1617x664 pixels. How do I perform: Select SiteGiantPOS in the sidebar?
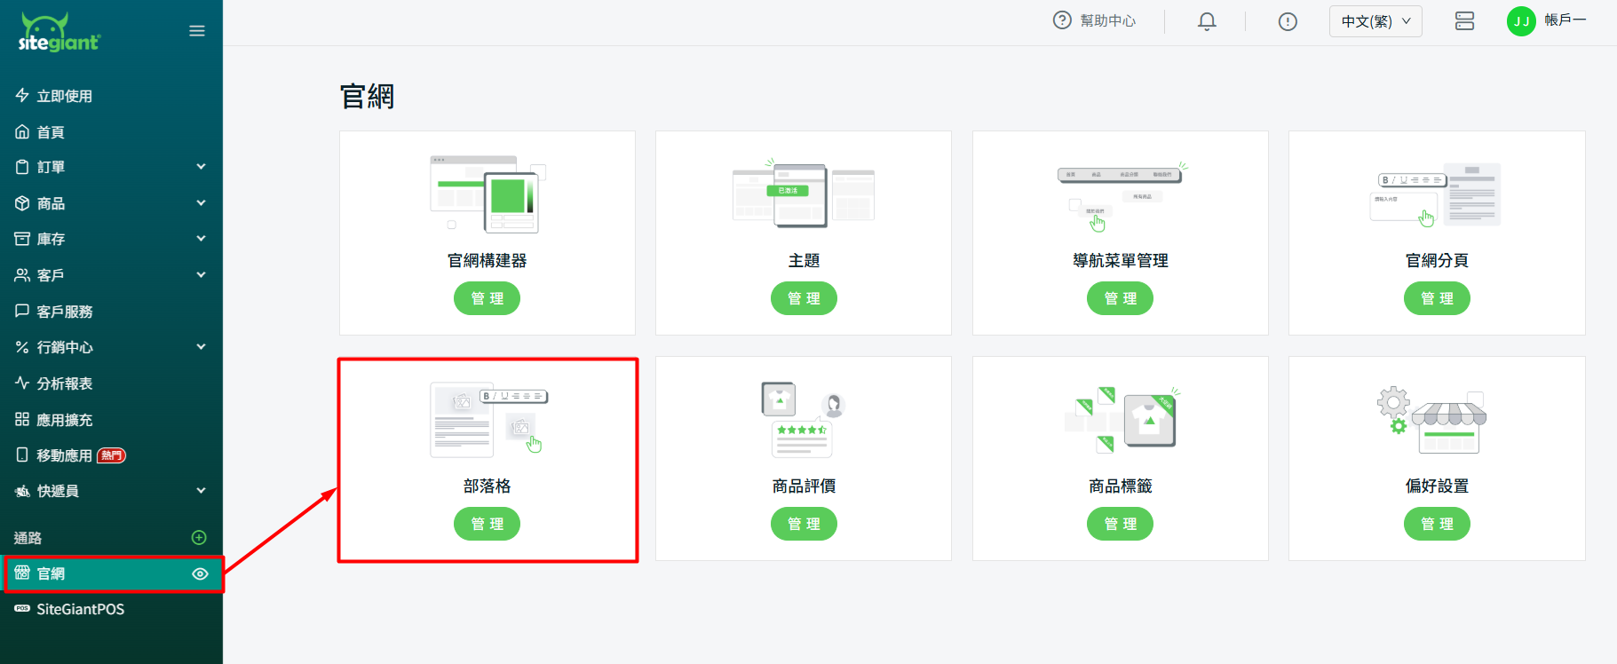80,609
